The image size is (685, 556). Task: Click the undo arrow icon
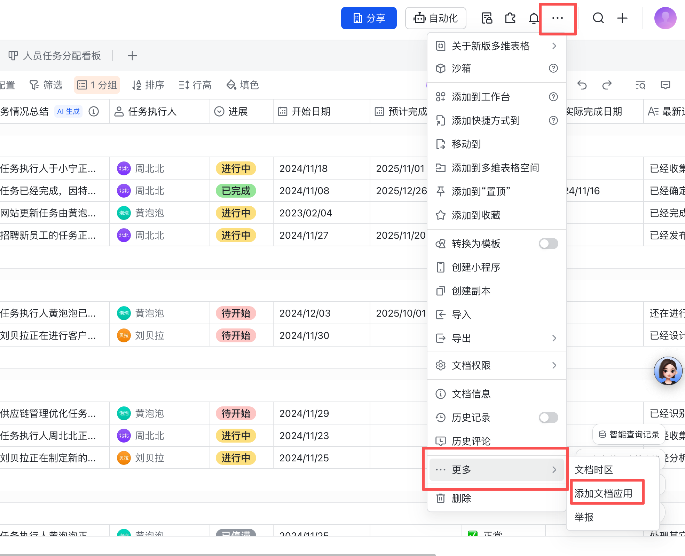click(x=582, y=85)
